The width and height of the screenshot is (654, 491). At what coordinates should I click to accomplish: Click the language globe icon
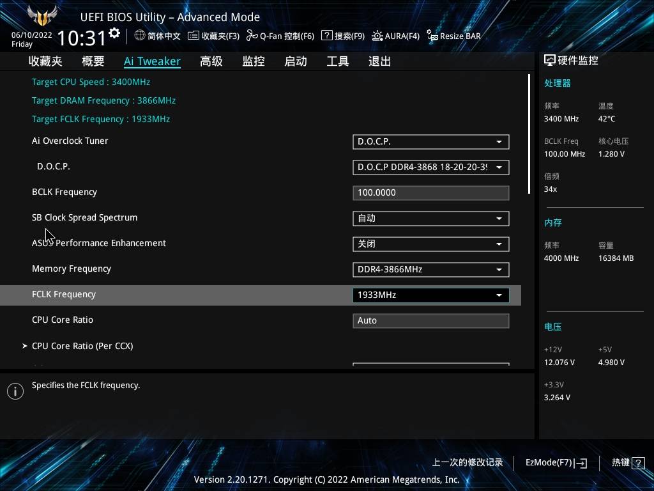(140, 36)
